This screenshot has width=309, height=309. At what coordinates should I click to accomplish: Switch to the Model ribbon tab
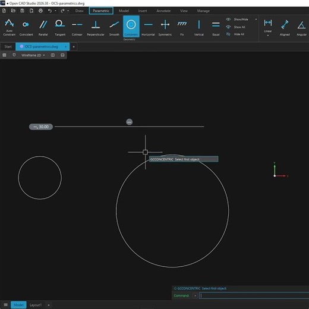coord(124,11)
